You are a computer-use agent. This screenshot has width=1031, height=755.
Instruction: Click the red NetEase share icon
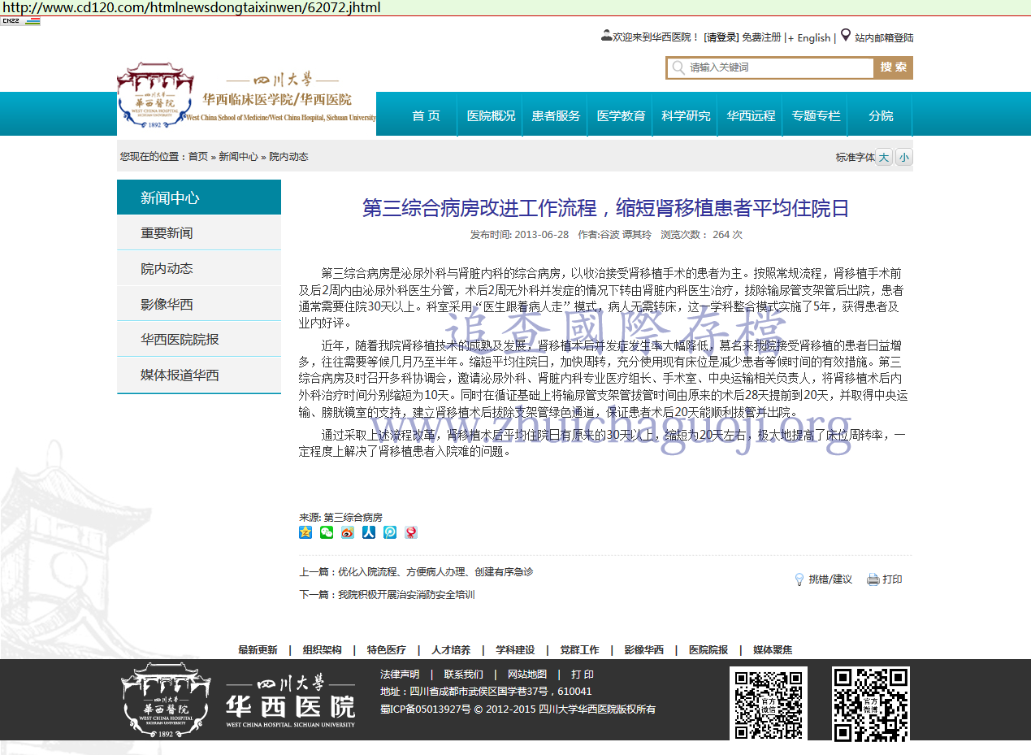(411, 532)
